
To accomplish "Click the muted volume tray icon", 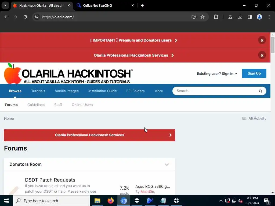I will click(240, 201).
